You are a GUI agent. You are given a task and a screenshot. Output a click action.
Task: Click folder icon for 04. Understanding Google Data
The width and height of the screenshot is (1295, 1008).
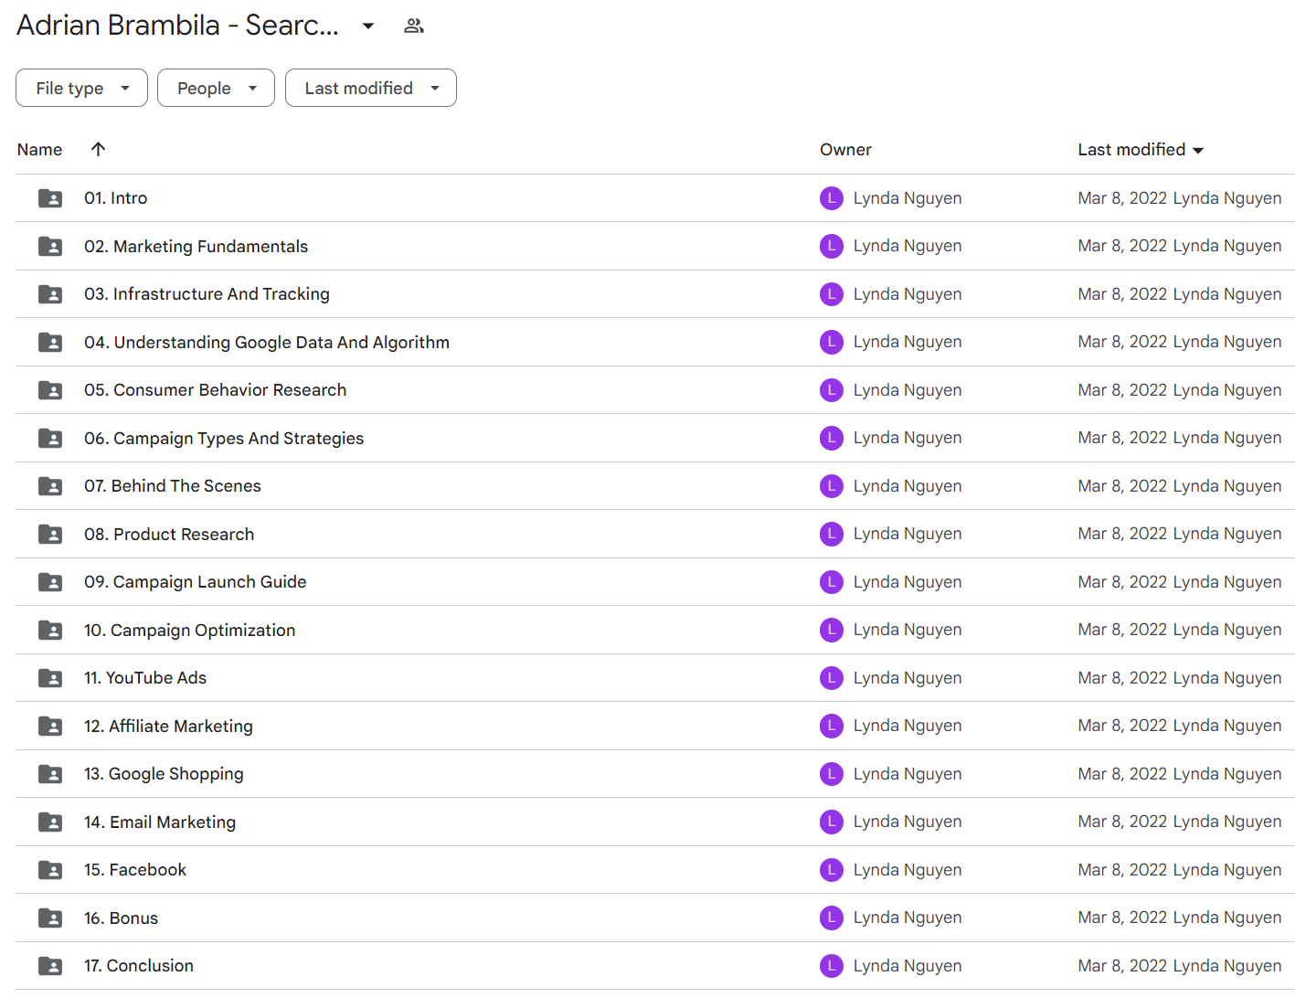point(50,342)
